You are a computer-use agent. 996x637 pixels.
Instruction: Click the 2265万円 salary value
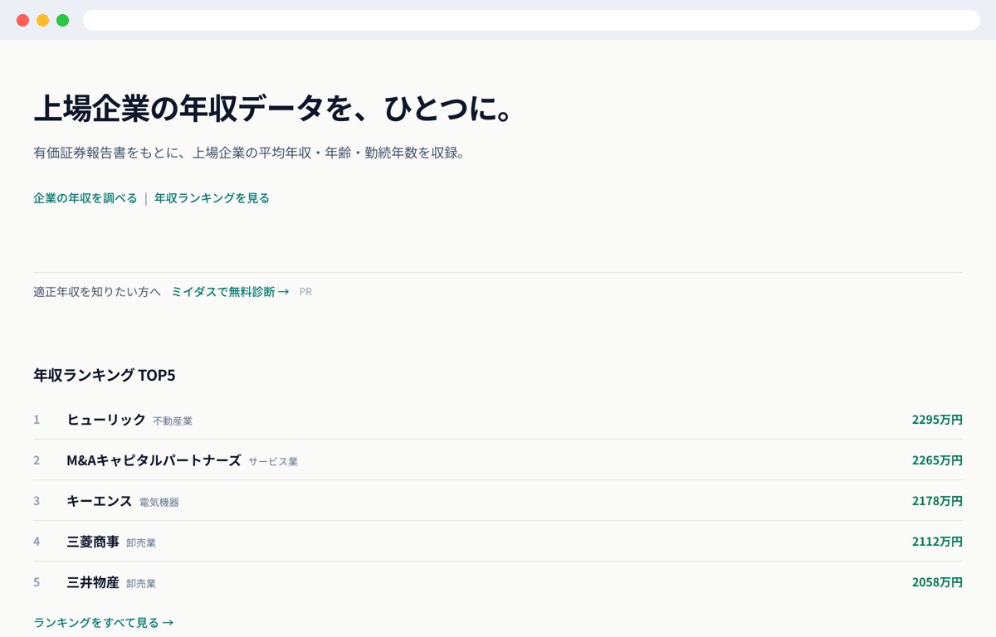click(x=937, y=460)
